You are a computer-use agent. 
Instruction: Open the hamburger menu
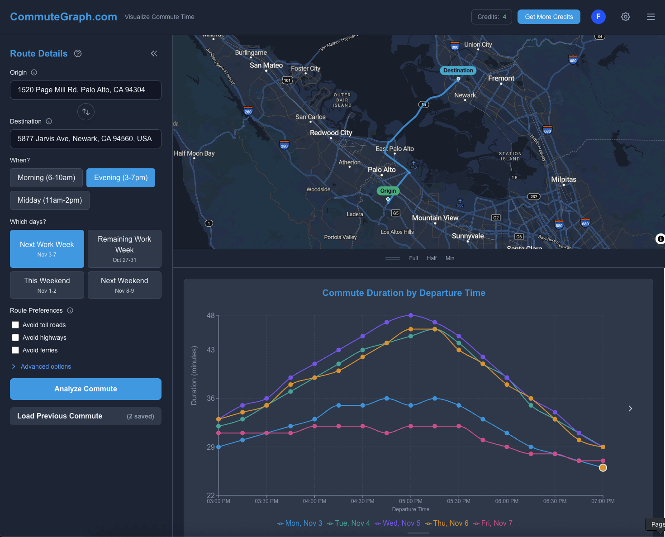pyautogui.click(x=651, y=17)
